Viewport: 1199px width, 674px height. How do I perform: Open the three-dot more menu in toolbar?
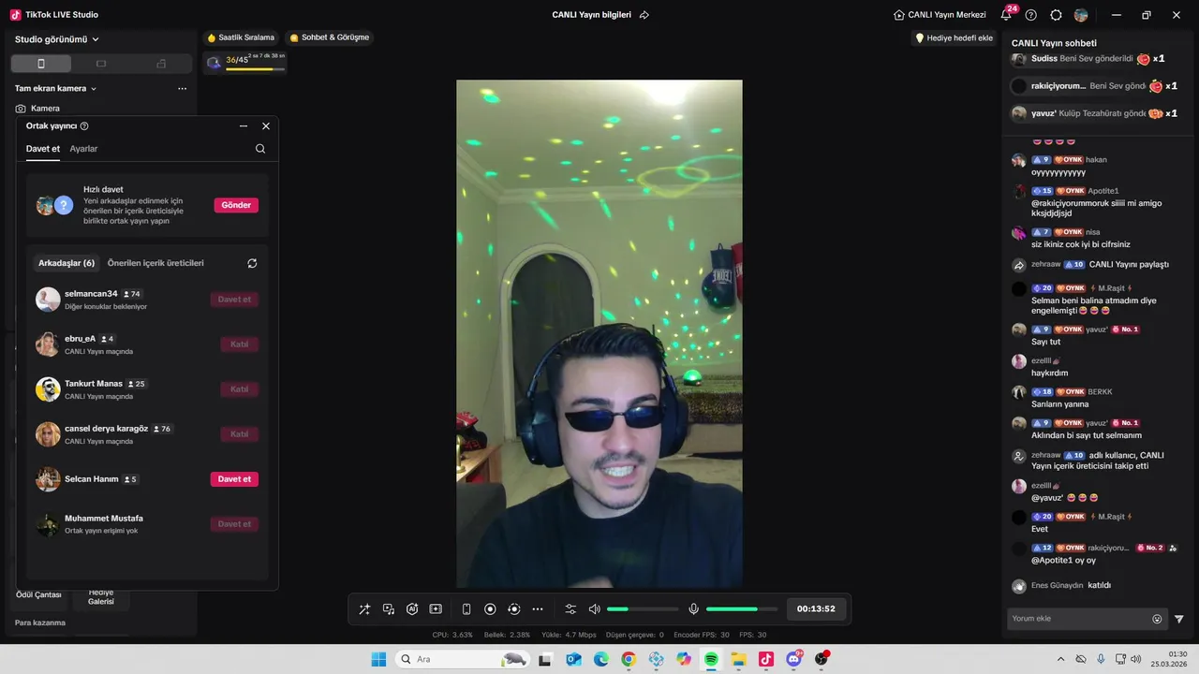(x=538, y=609)
